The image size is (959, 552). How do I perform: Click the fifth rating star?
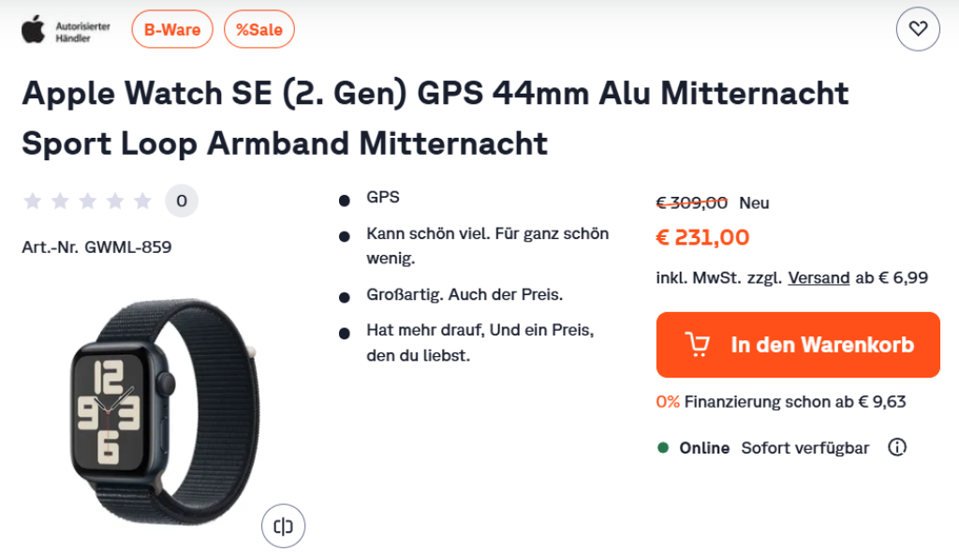(x=142, y=201)
